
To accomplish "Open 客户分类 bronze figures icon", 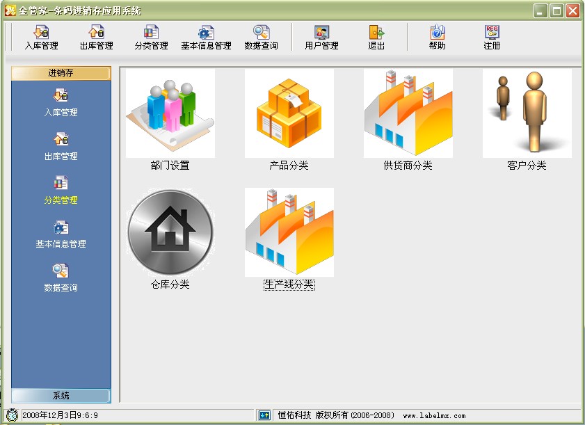I will [527, 113].
